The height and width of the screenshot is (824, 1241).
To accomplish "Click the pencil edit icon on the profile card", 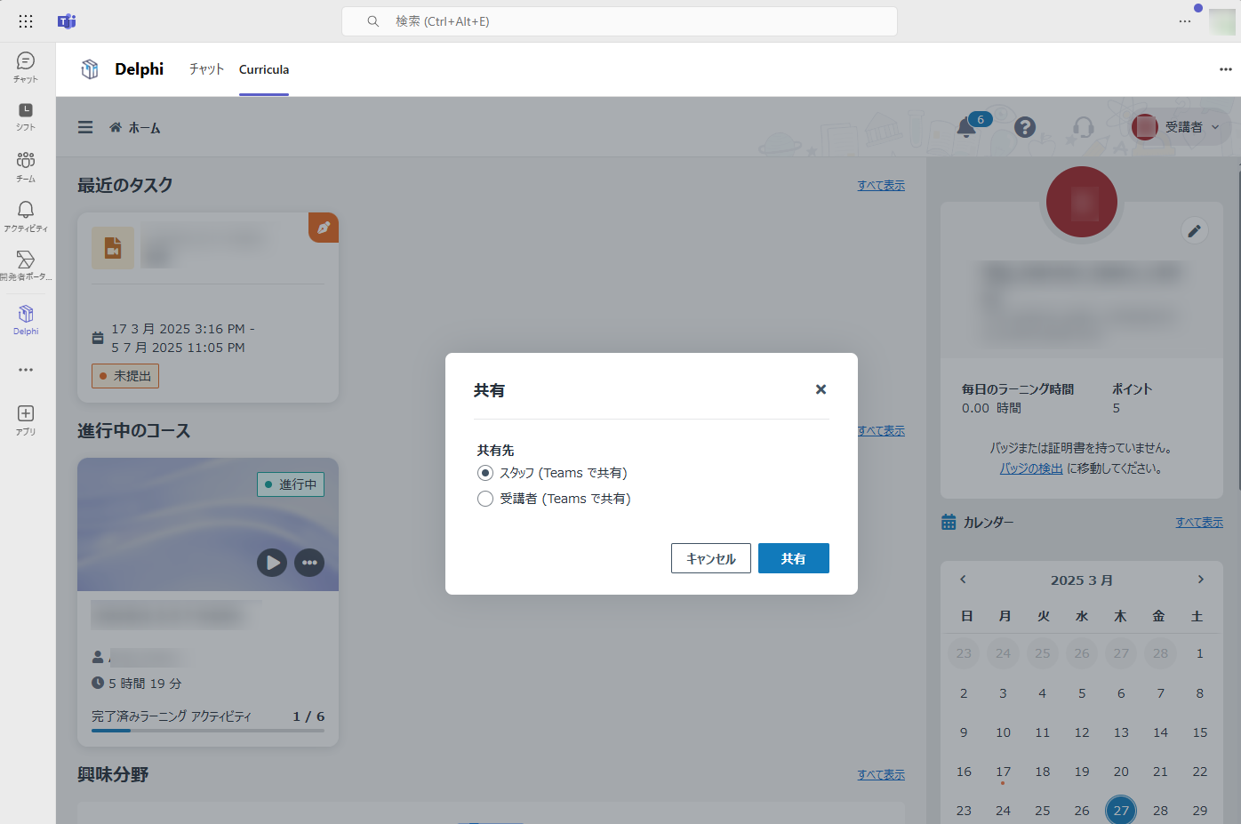I will (1194, 230).
